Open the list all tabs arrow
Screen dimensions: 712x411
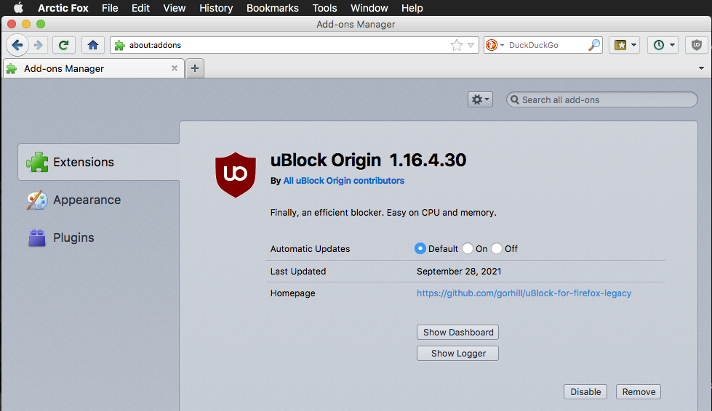point(702,68)
